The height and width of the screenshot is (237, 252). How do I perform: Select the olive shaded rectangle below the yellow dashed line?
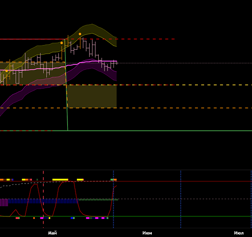coord(92,96)
